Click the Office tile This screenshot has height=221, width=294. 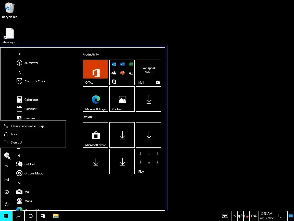pyautogui.click(x=95, y=72)
